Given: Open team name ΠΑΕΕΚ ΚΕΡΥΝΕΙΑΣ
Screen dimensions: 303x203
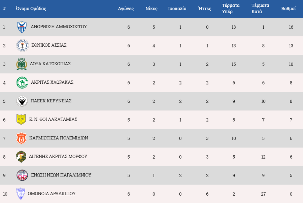Looking at the screenshot, I should pos(51,101).
